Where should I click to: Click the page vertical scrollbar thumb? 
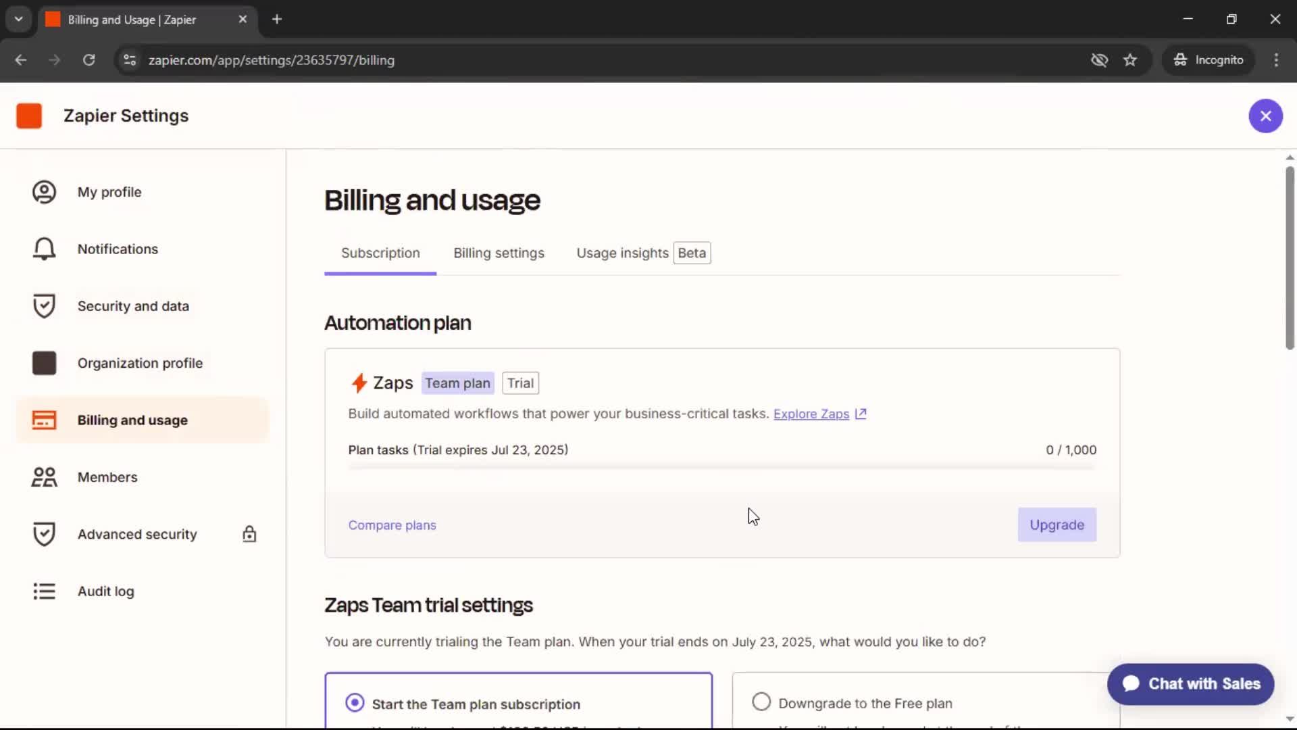click(x=1290, y=258)
